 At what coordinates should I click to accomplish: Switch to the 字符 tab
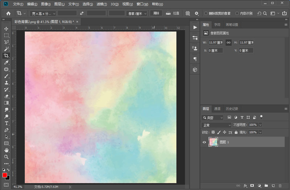[217, 25]
